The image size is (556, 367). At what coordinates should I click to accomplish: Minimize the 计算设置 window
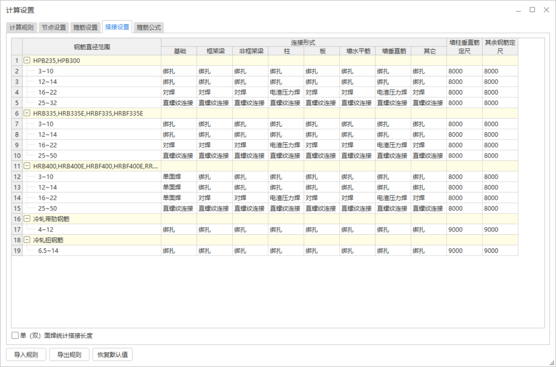click(x=518, y=10)
